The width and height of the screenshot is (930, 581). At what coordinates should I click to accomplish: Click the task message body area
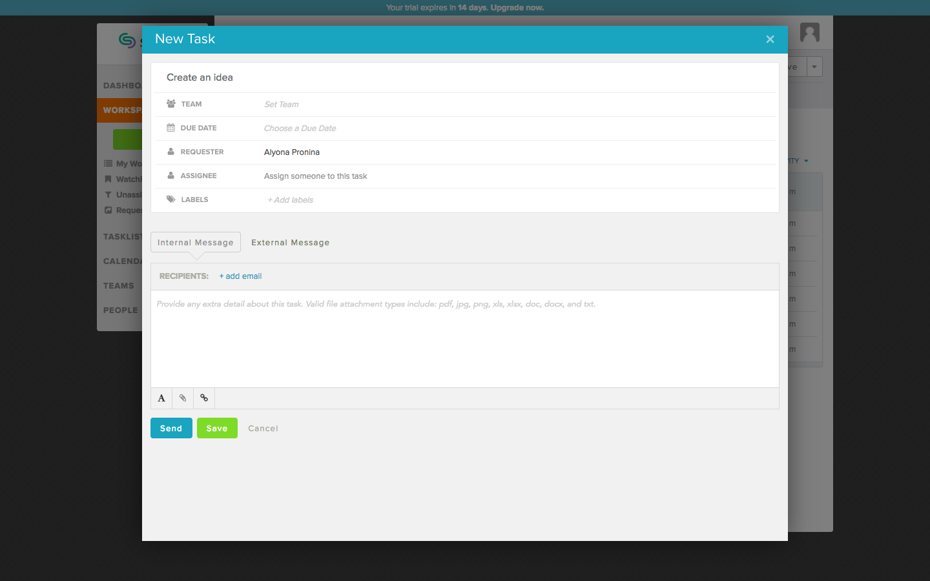tap(465, 339)
